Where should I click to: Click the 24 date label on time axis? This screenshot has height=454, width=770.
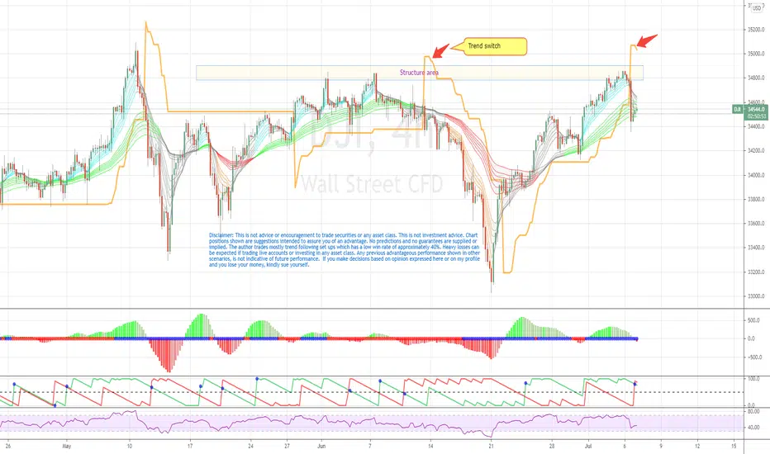[250, 446]
